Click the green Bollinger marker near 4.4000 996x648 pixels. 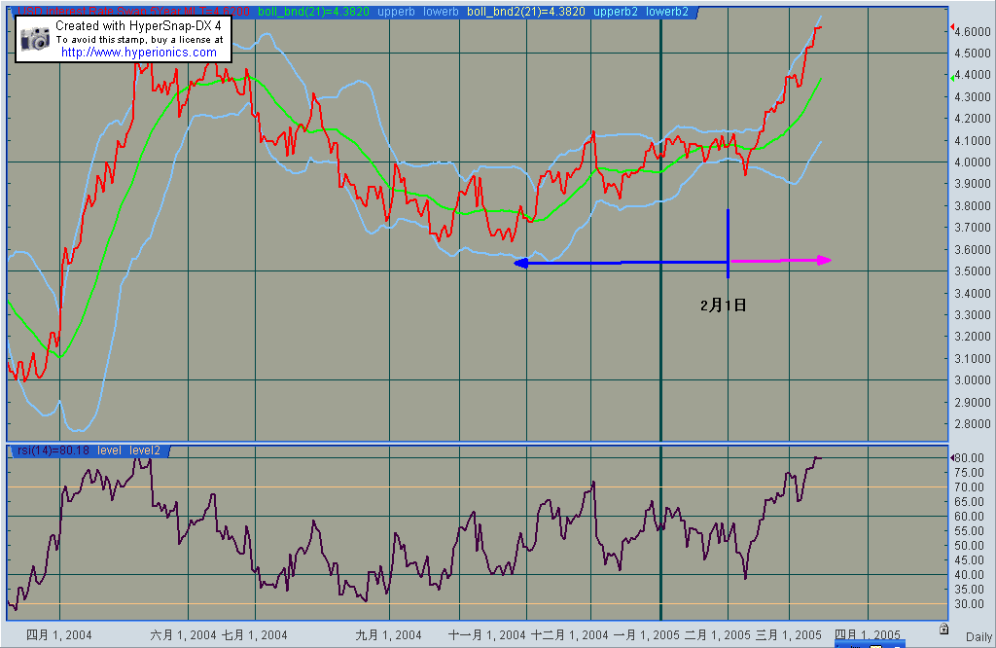click(x=951, y=78)
